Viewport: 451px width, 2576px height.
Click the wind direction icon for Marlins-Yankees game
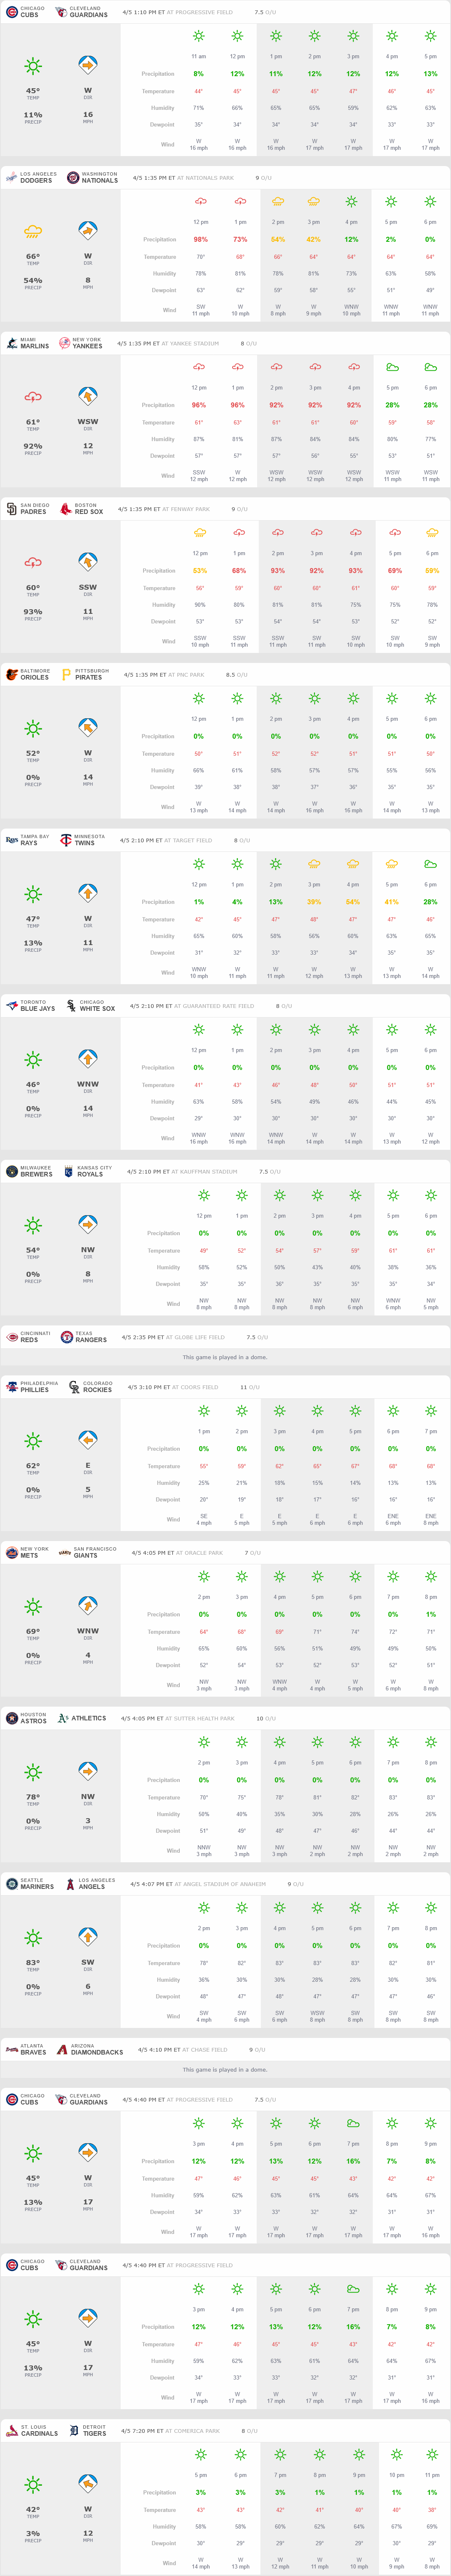(x=88, y=397)
